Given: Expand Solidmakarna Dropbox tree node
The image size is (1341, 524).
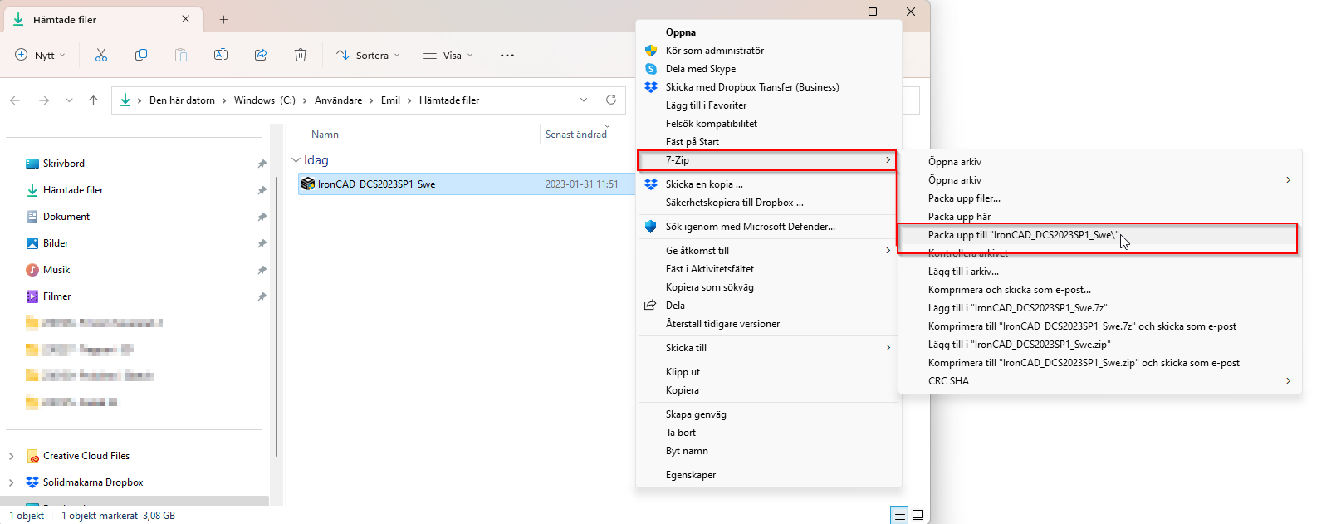Looking at the screenshot, I should (x=11, y=482).
